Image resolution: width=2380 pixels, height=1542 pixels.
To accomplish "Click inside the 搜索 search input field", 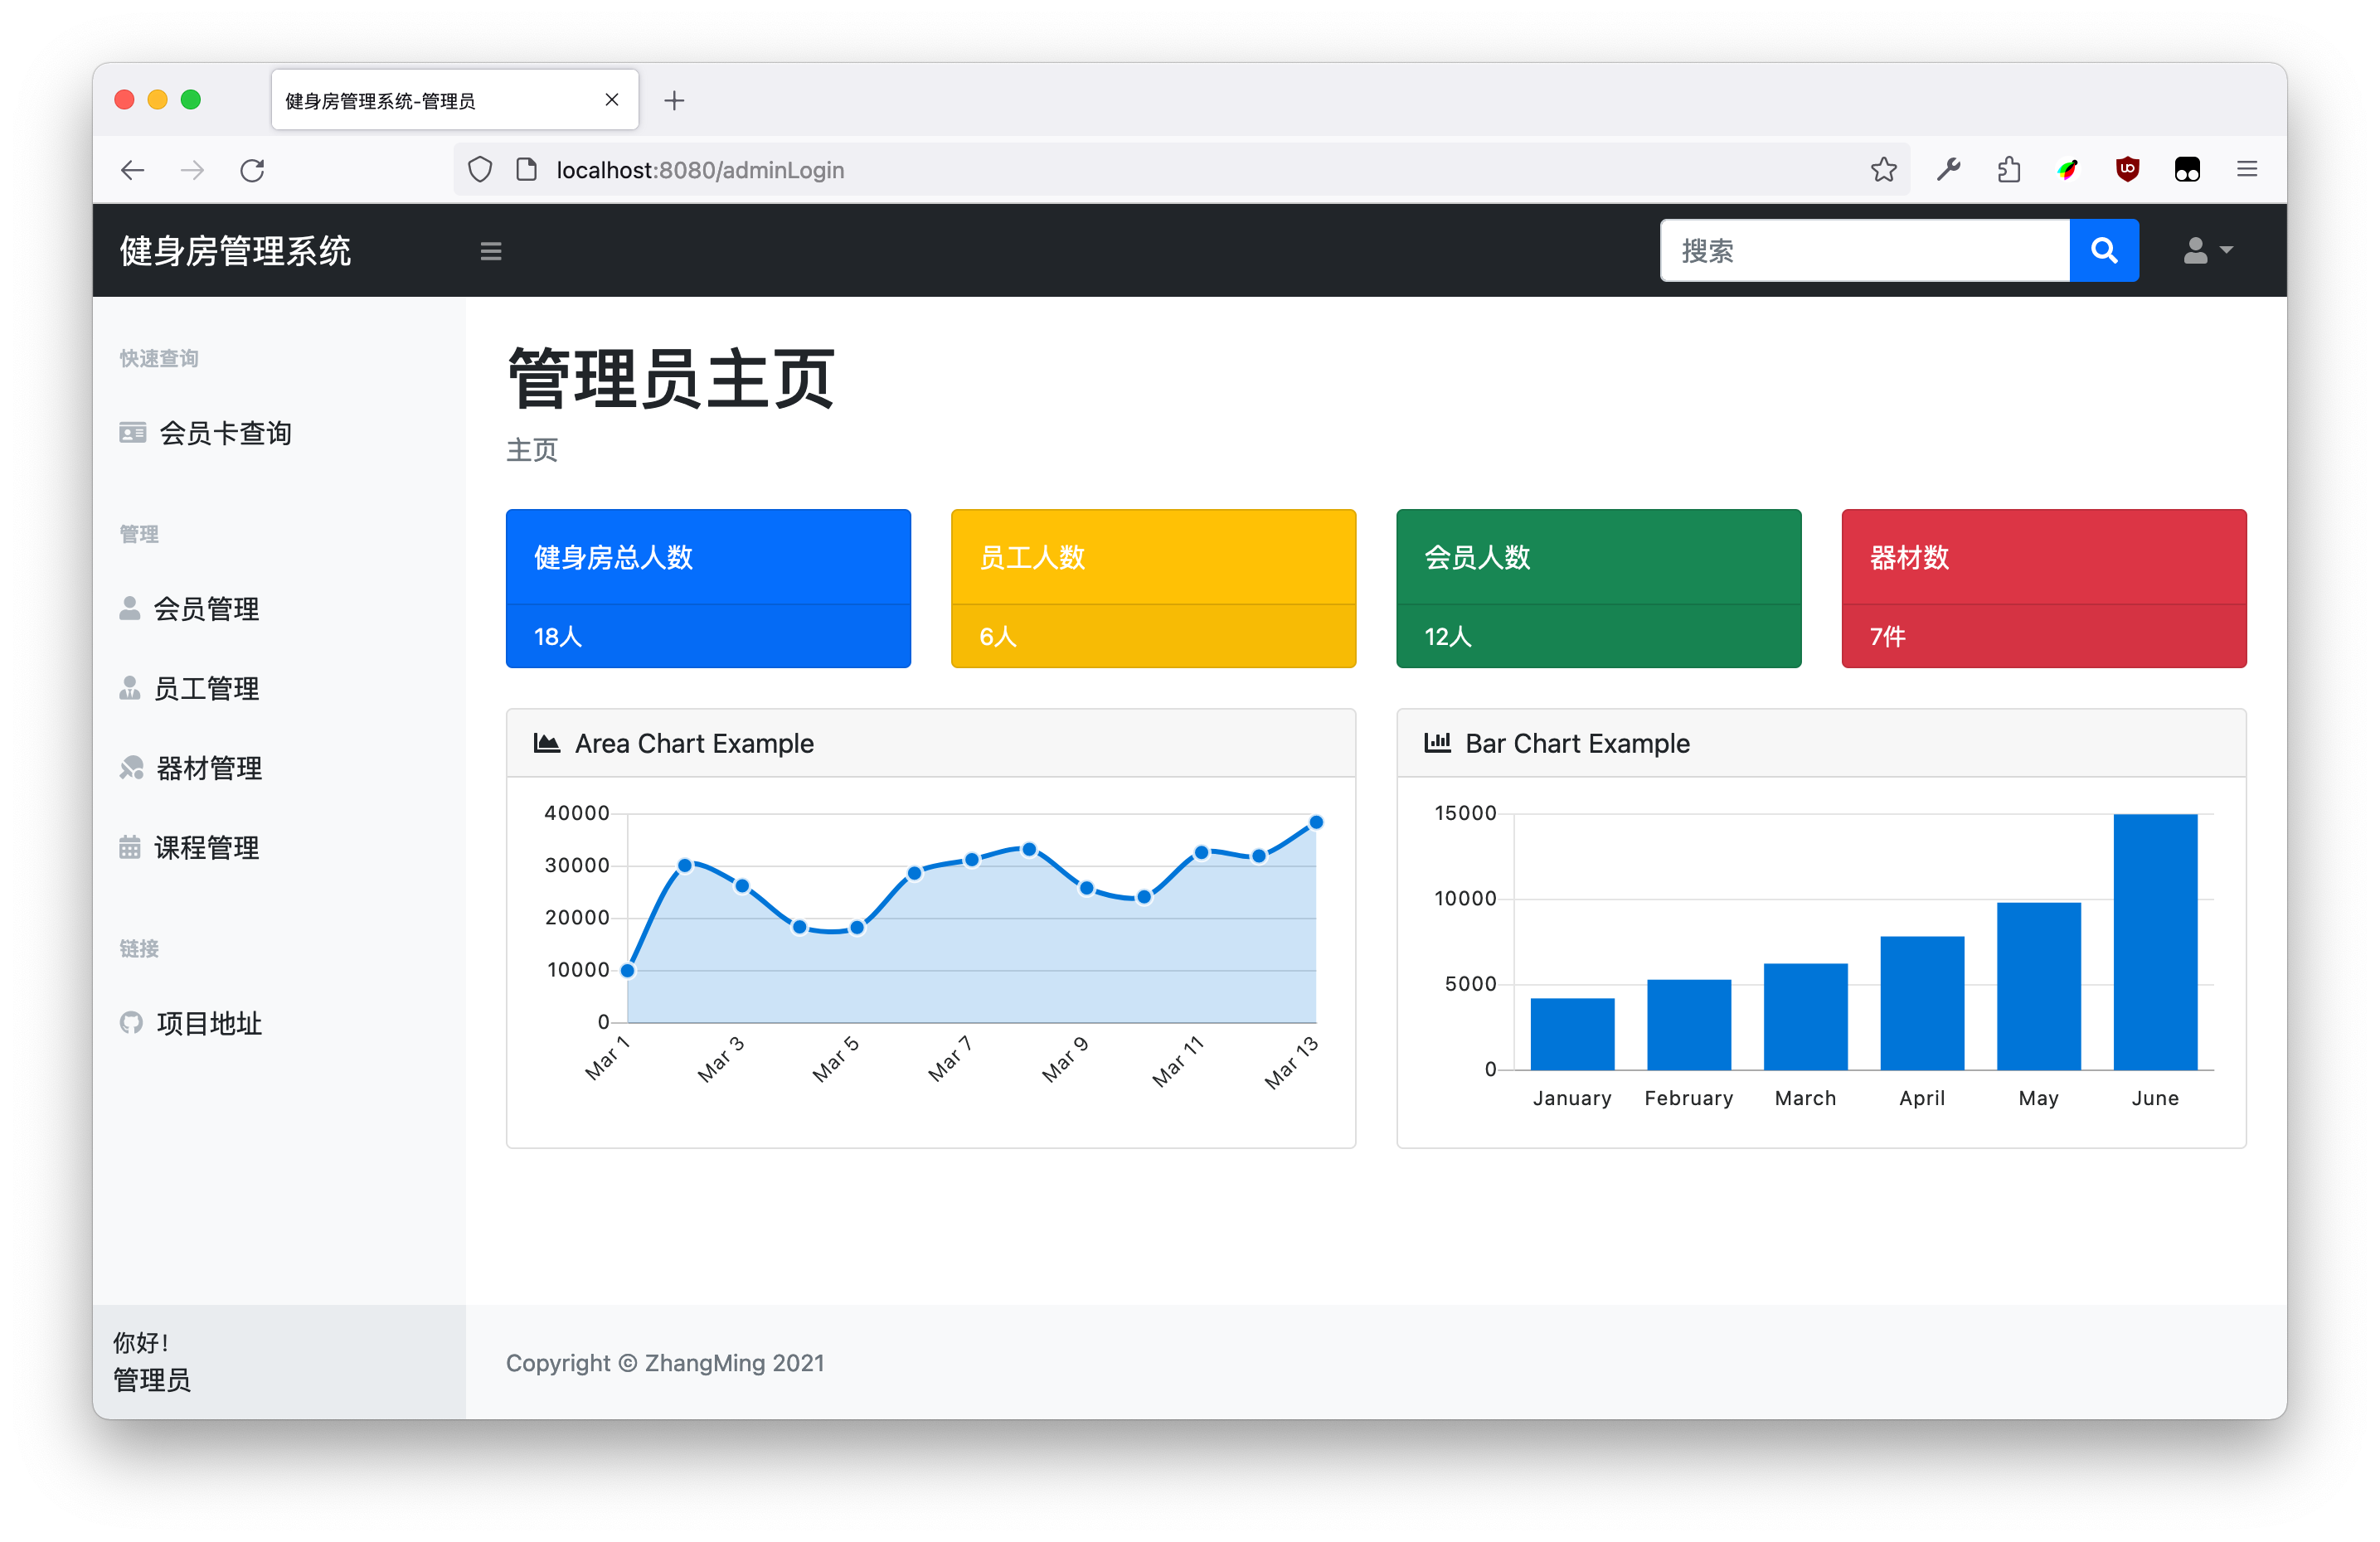I will point(1860,250).
